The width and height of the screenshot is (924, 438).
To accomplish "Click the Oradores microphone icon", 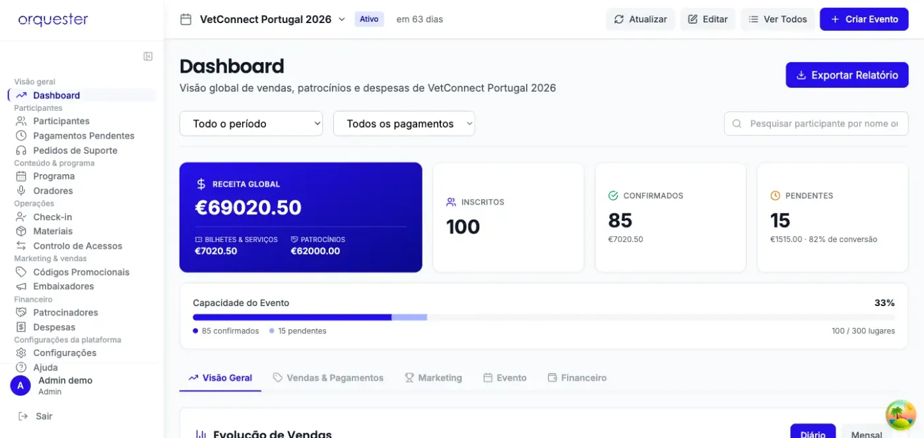I will (x=21, y=191).
